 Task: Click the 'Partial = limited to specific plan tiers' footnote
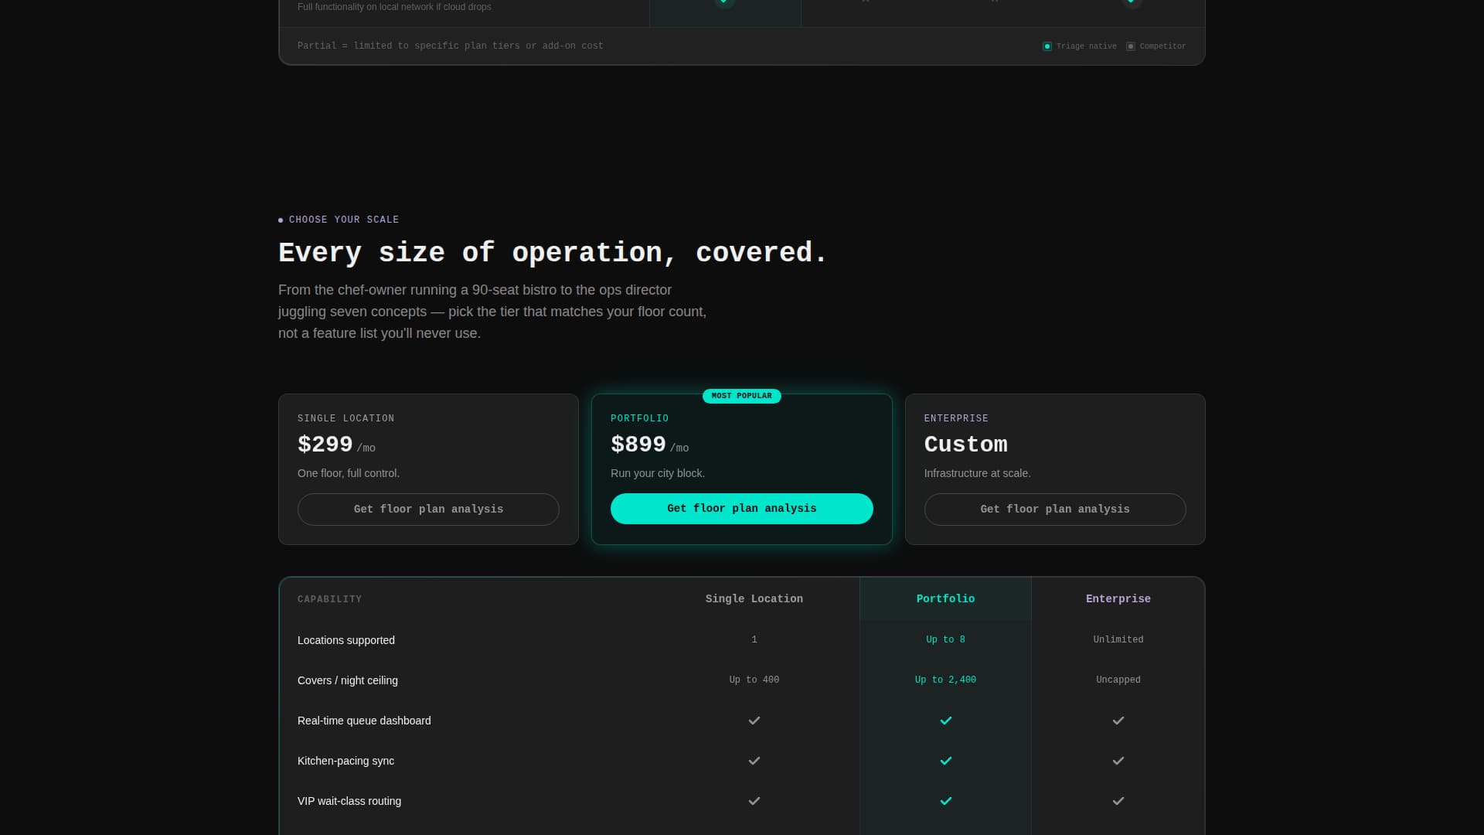coord(451,46)
